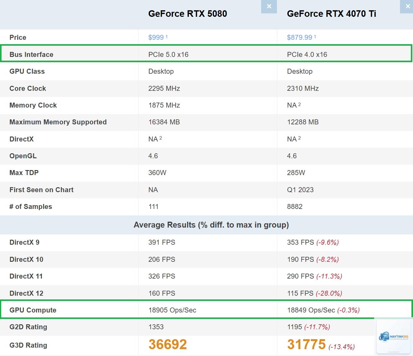Remove GeForce RTX 5080 column with X
This screenshot has height=356, width=413.
click(269, 7)
